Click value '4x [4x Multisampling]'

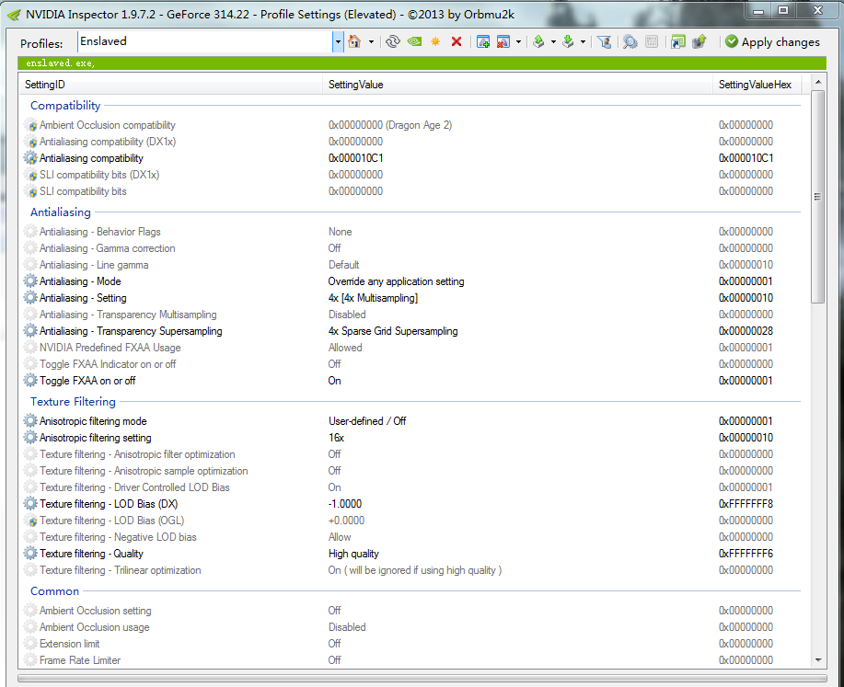[373, 298]
